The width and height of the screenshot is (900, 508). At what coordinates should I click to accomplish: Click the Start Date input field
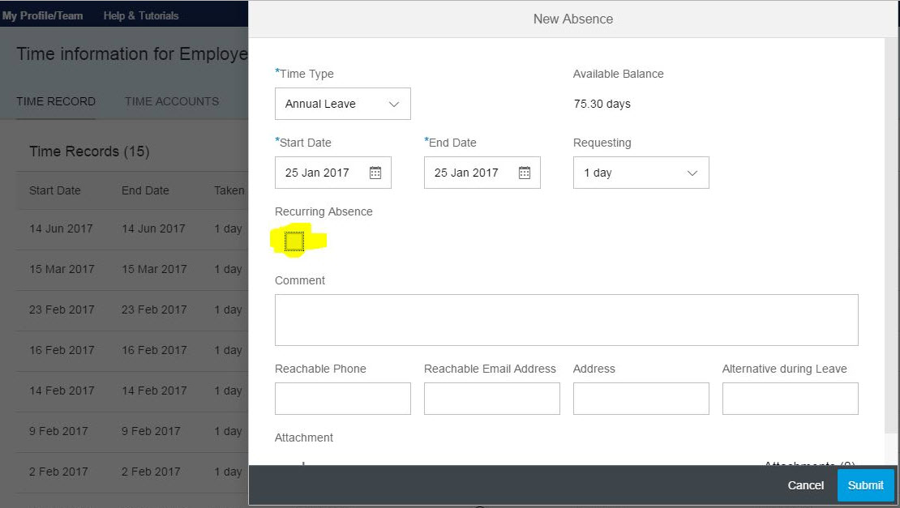tap(333, 173)
